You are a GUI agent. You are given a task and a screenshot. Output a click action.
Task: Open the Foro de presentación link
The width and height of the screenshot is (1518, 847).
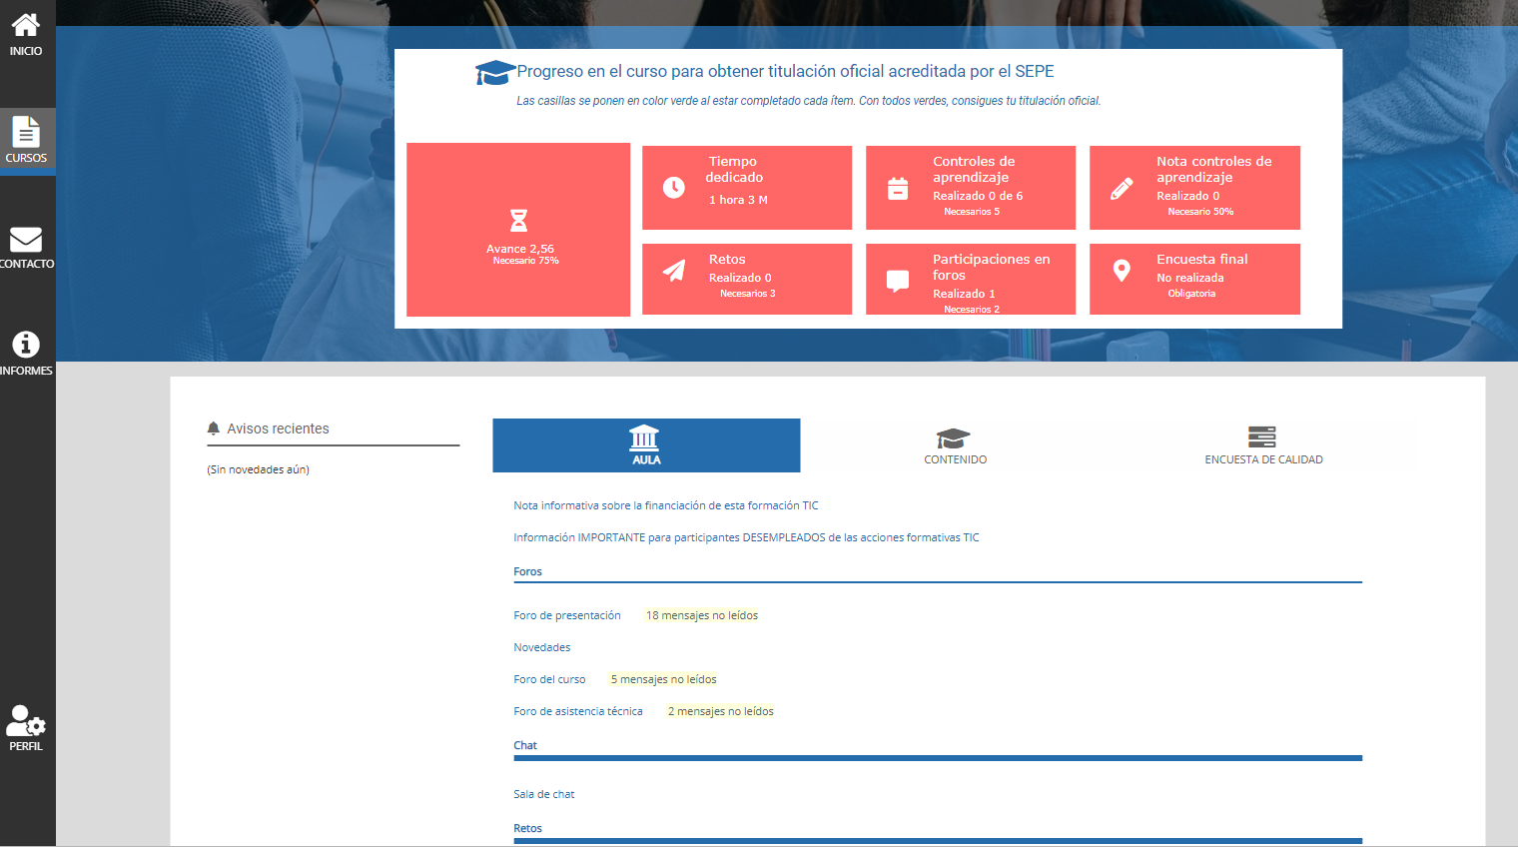tap(567, 615)
